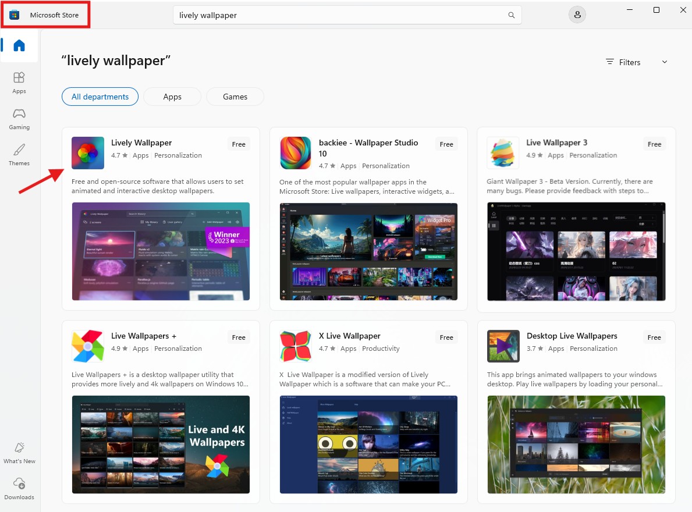
Task: Click the chevron next to Filters
Action: click(x=665, y=62)
